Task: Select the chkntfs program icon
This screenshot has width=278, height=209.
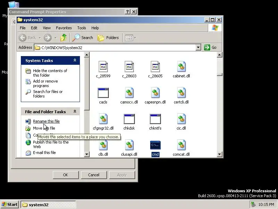Action: (155, 119)
